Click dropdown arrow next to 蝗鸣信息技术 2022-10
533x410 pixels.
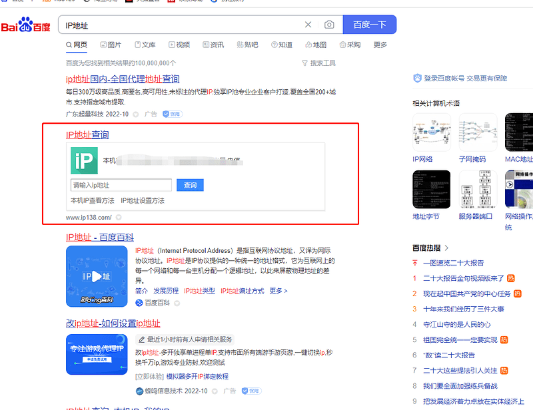pos(215,391)
